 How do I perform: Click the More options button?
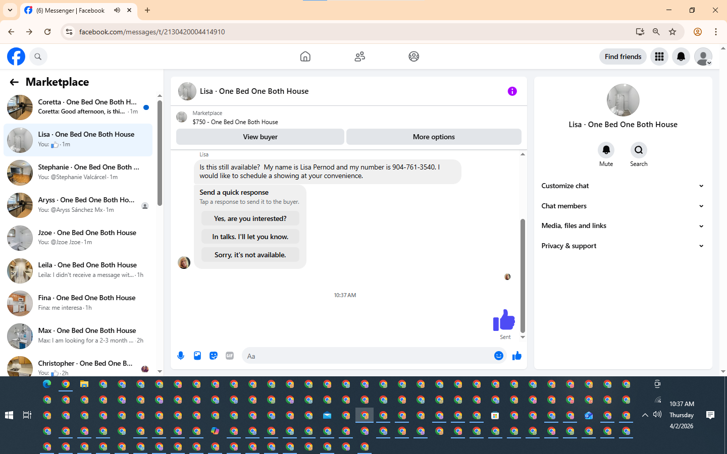[434, 137]
